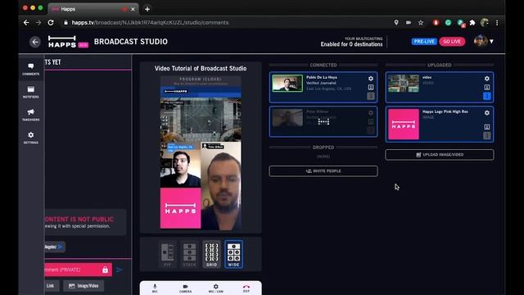Image resolution: width=524 pixels, height=295 pixels.
Task: Select the STACK layout option
Action: coord(189,254)
